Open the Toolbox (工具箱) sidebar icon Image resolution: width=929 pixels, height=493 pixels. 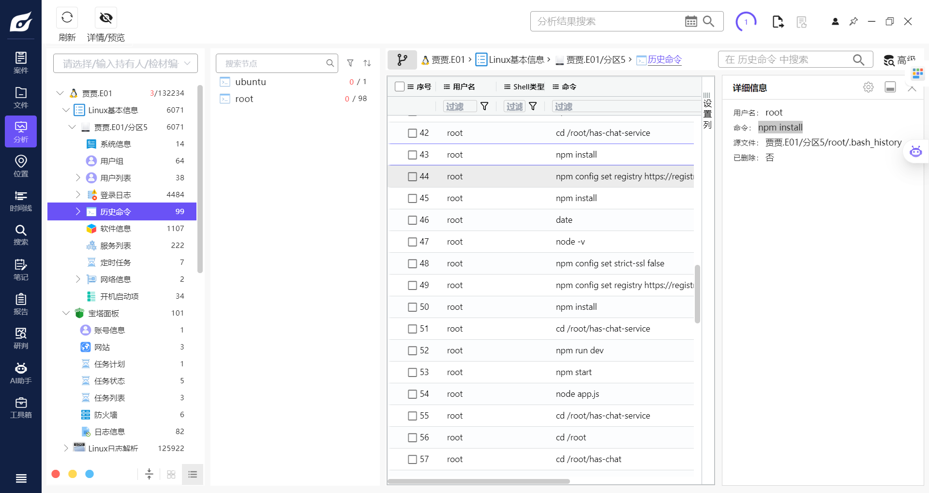point(21,407)
